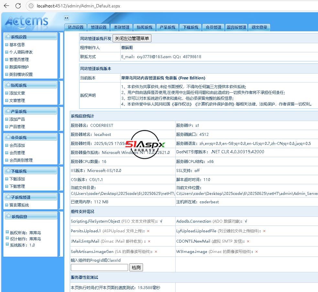The width and height of the screenshot is (318, 292).
Task: Click the square bullet icon beside 留言簿系统
Action: click(7, 205)
